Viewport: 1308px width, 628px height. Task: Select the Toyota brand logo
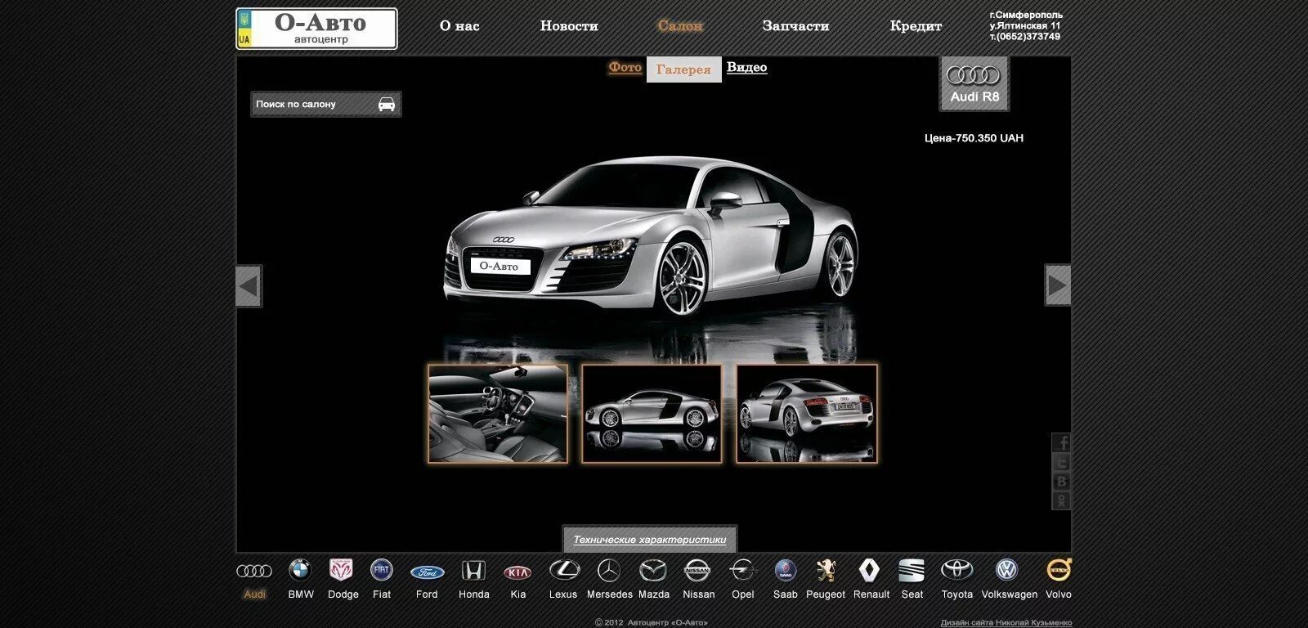click(957, 570)
